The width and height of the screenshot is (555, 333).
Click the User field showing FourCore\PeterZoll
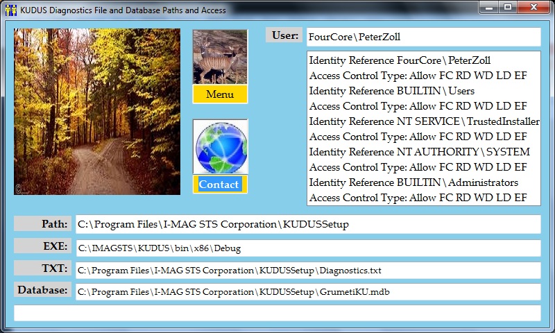coord(423,37)
